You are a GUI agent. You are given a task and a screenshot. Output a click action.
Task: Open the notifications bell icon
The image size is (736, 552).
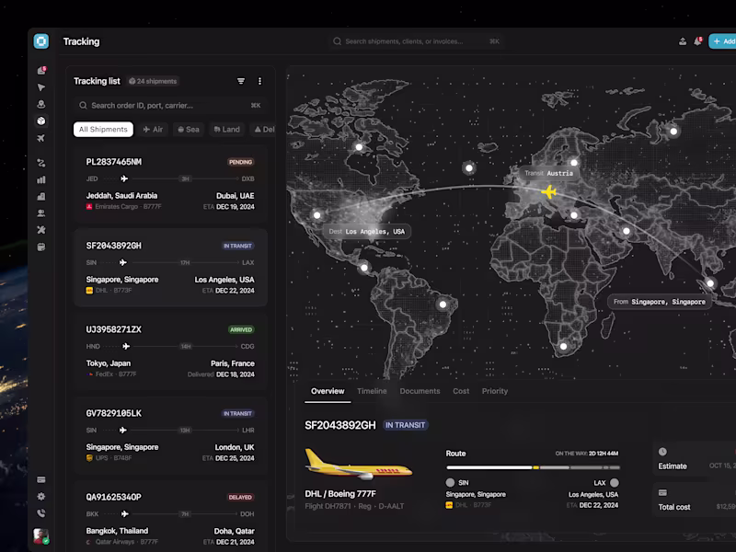click(x=697, y=41)
